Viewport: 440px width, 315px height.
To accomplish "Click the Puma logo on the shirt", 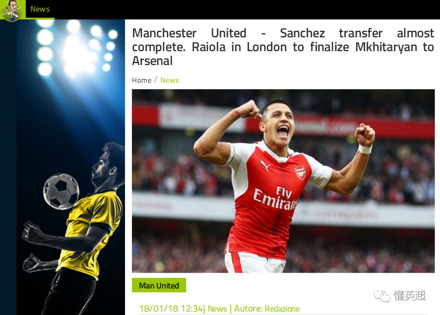I will coord(265,165).
